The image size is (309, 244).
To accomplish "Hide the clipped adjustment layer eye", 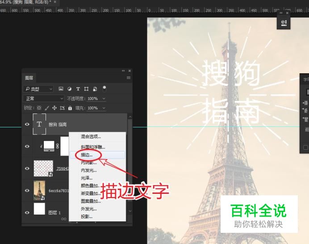I will 27,147.
